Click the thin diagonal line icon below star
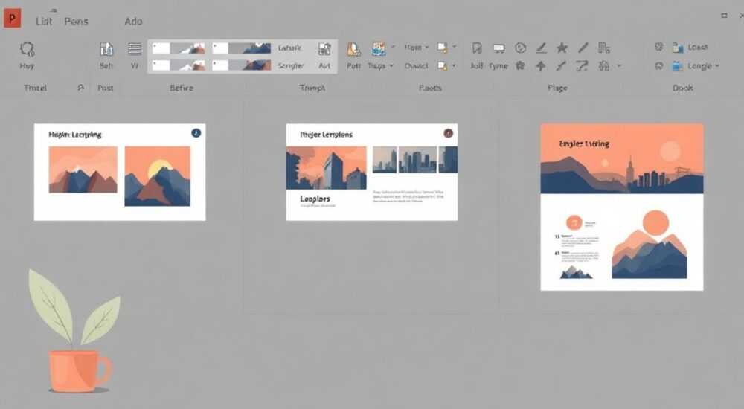Screen dimensions: 744x409 pyautogui.click(x=561, y=66)
